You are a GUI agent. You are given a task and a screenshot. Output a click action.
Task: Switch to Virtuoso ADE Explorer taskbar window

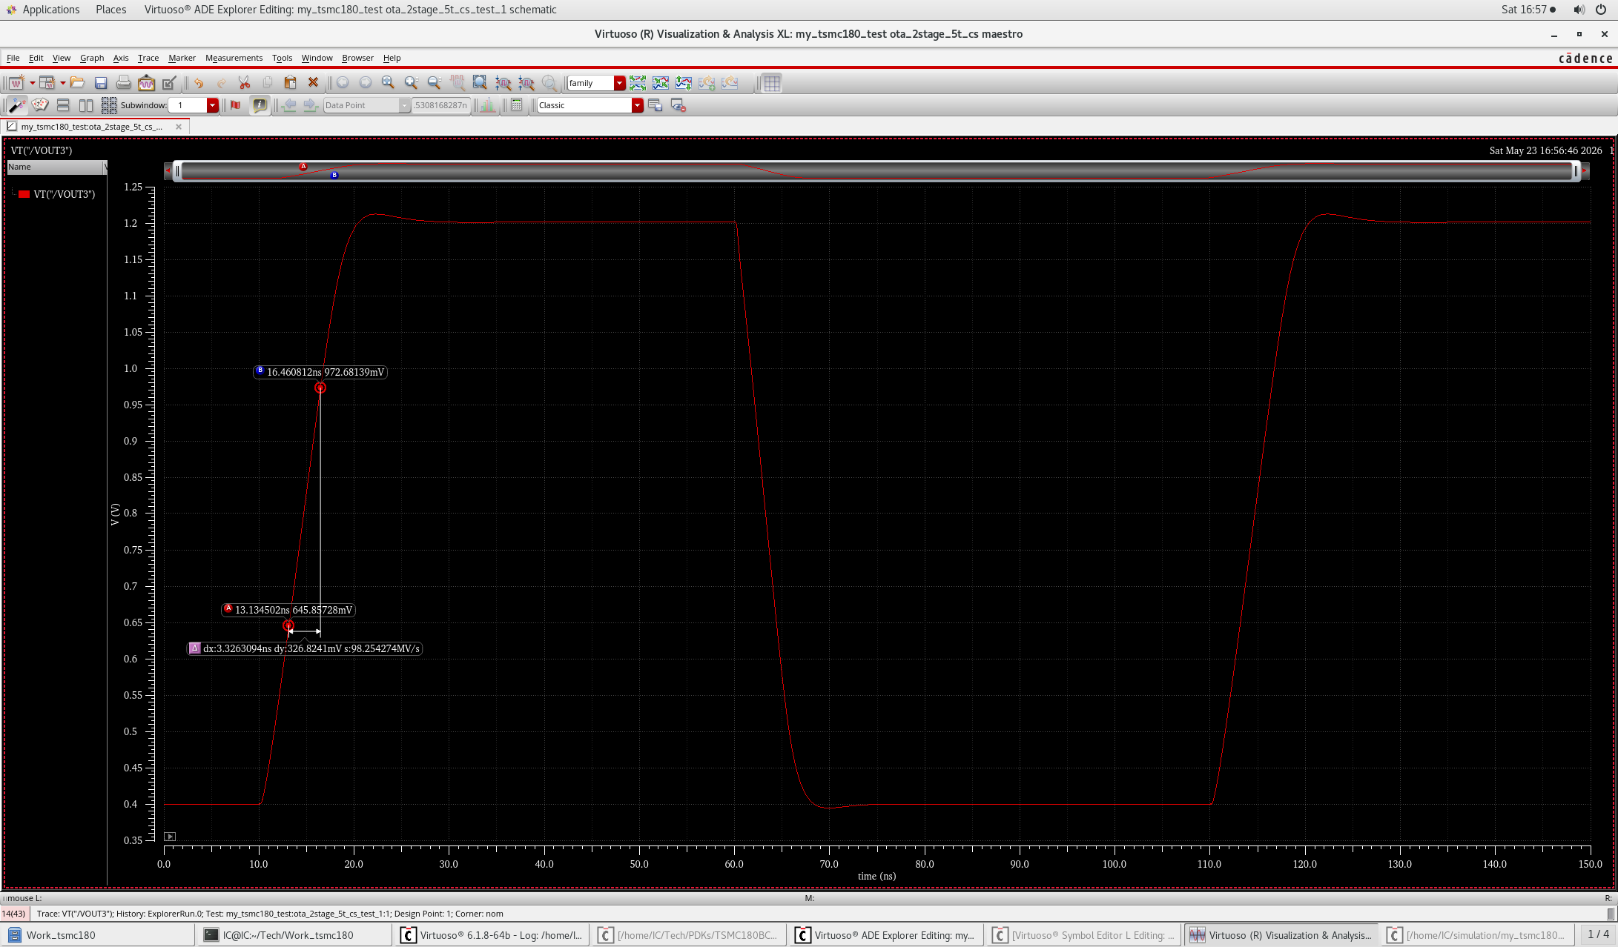887,935
